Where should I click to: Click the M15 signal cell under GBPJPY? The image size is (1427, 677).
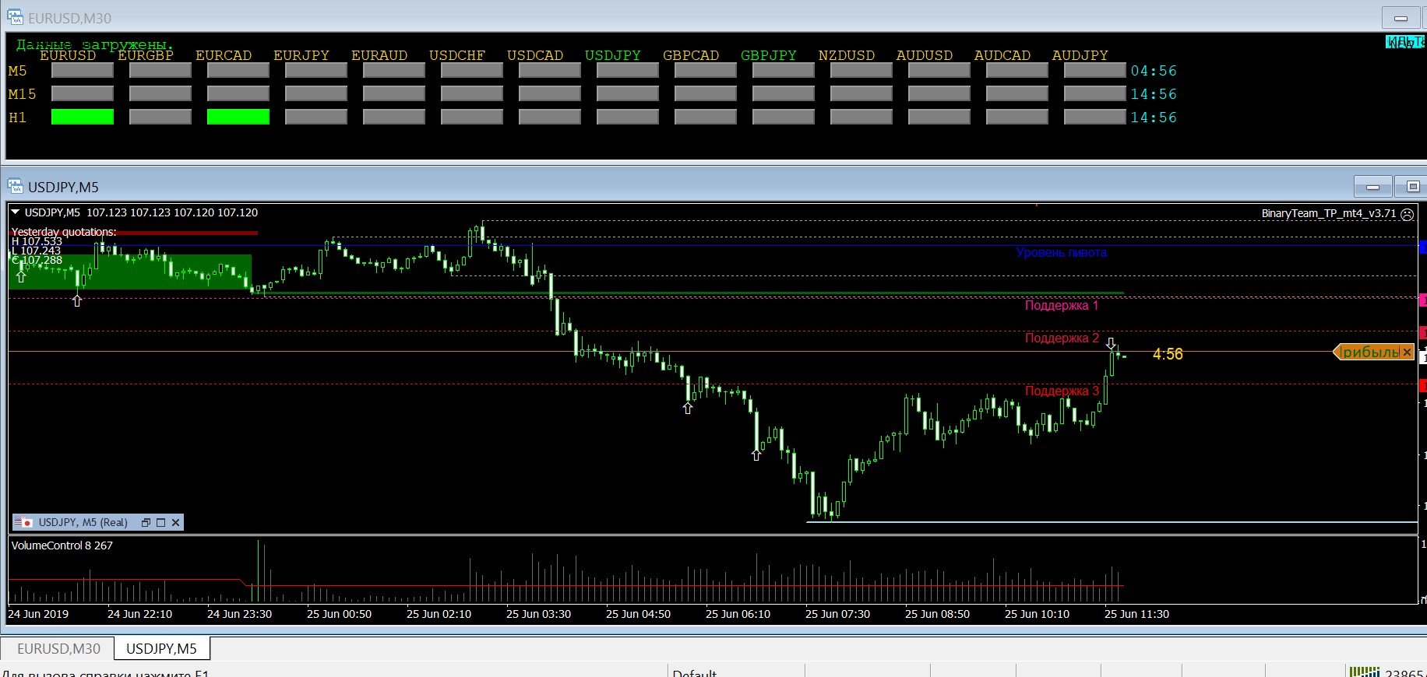784,93
